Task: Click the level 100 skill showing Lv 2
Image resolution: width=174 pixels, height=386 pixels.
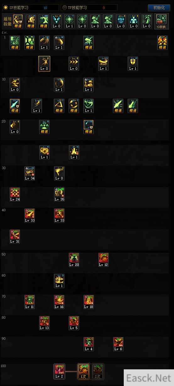Action: point(59,371)
